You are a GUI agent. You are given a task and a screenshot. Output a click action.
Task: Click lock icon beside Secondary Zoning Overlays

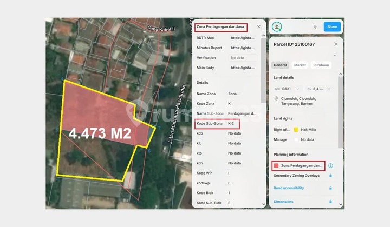click(x=330, y=175)
